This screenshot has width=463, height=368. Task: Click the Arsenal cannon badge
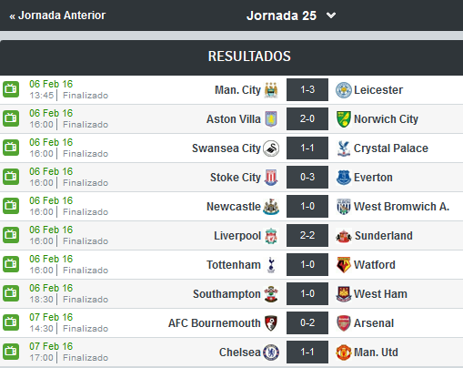[343, 323]
